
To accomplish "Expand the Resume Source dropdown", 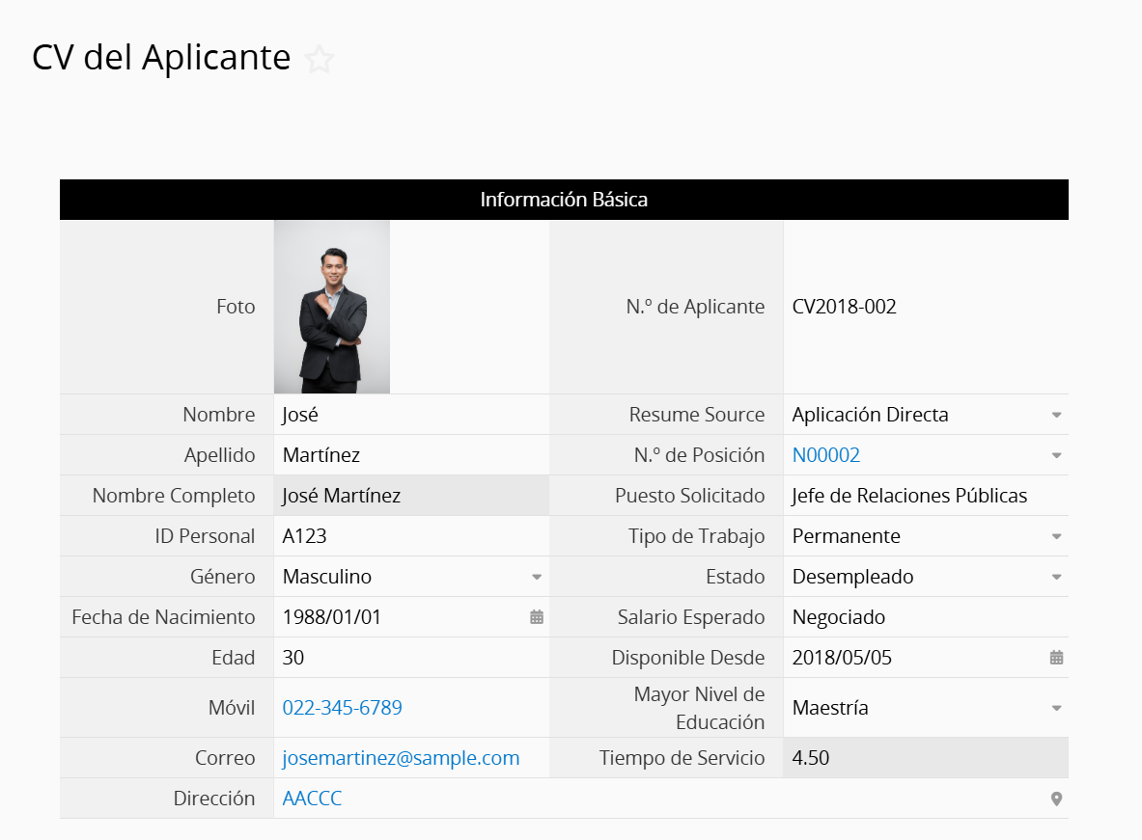I will click(x=1056, y=415).
